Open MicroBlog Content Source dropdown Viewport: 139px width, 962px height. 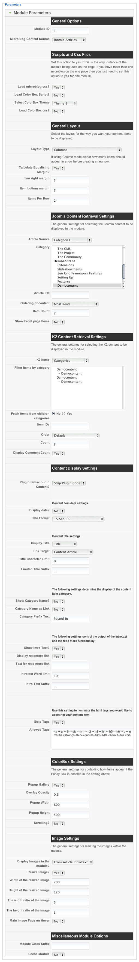tap(69, 40)
